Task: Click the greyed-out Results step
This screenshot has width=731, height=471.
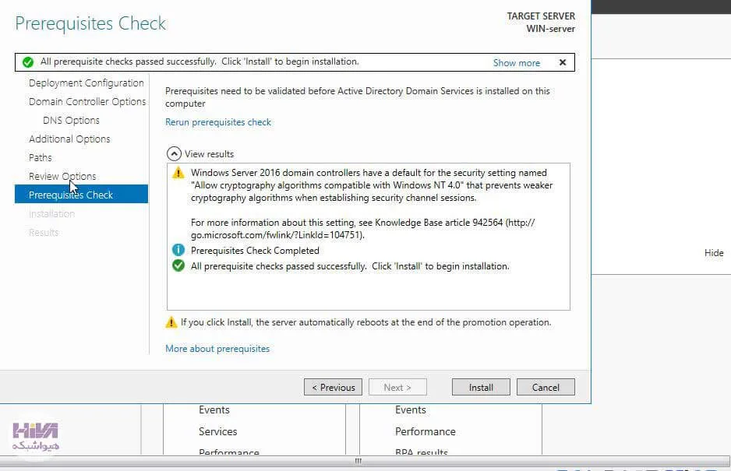Action: coord(44,233)
